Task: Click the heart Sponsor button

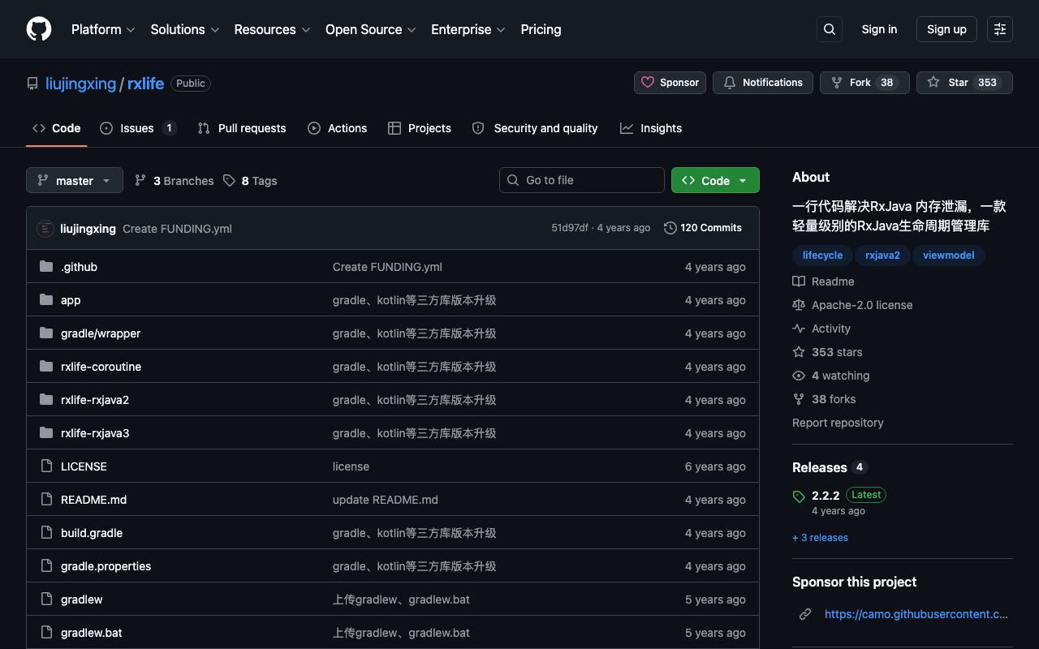Action: (670, 83)
